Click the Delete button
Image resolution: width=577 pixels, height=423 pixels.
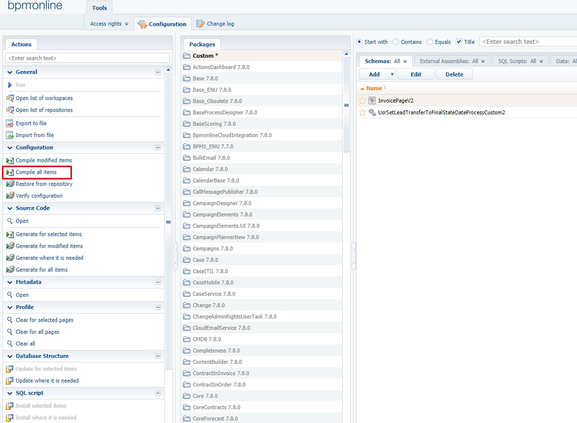(454, 74)
